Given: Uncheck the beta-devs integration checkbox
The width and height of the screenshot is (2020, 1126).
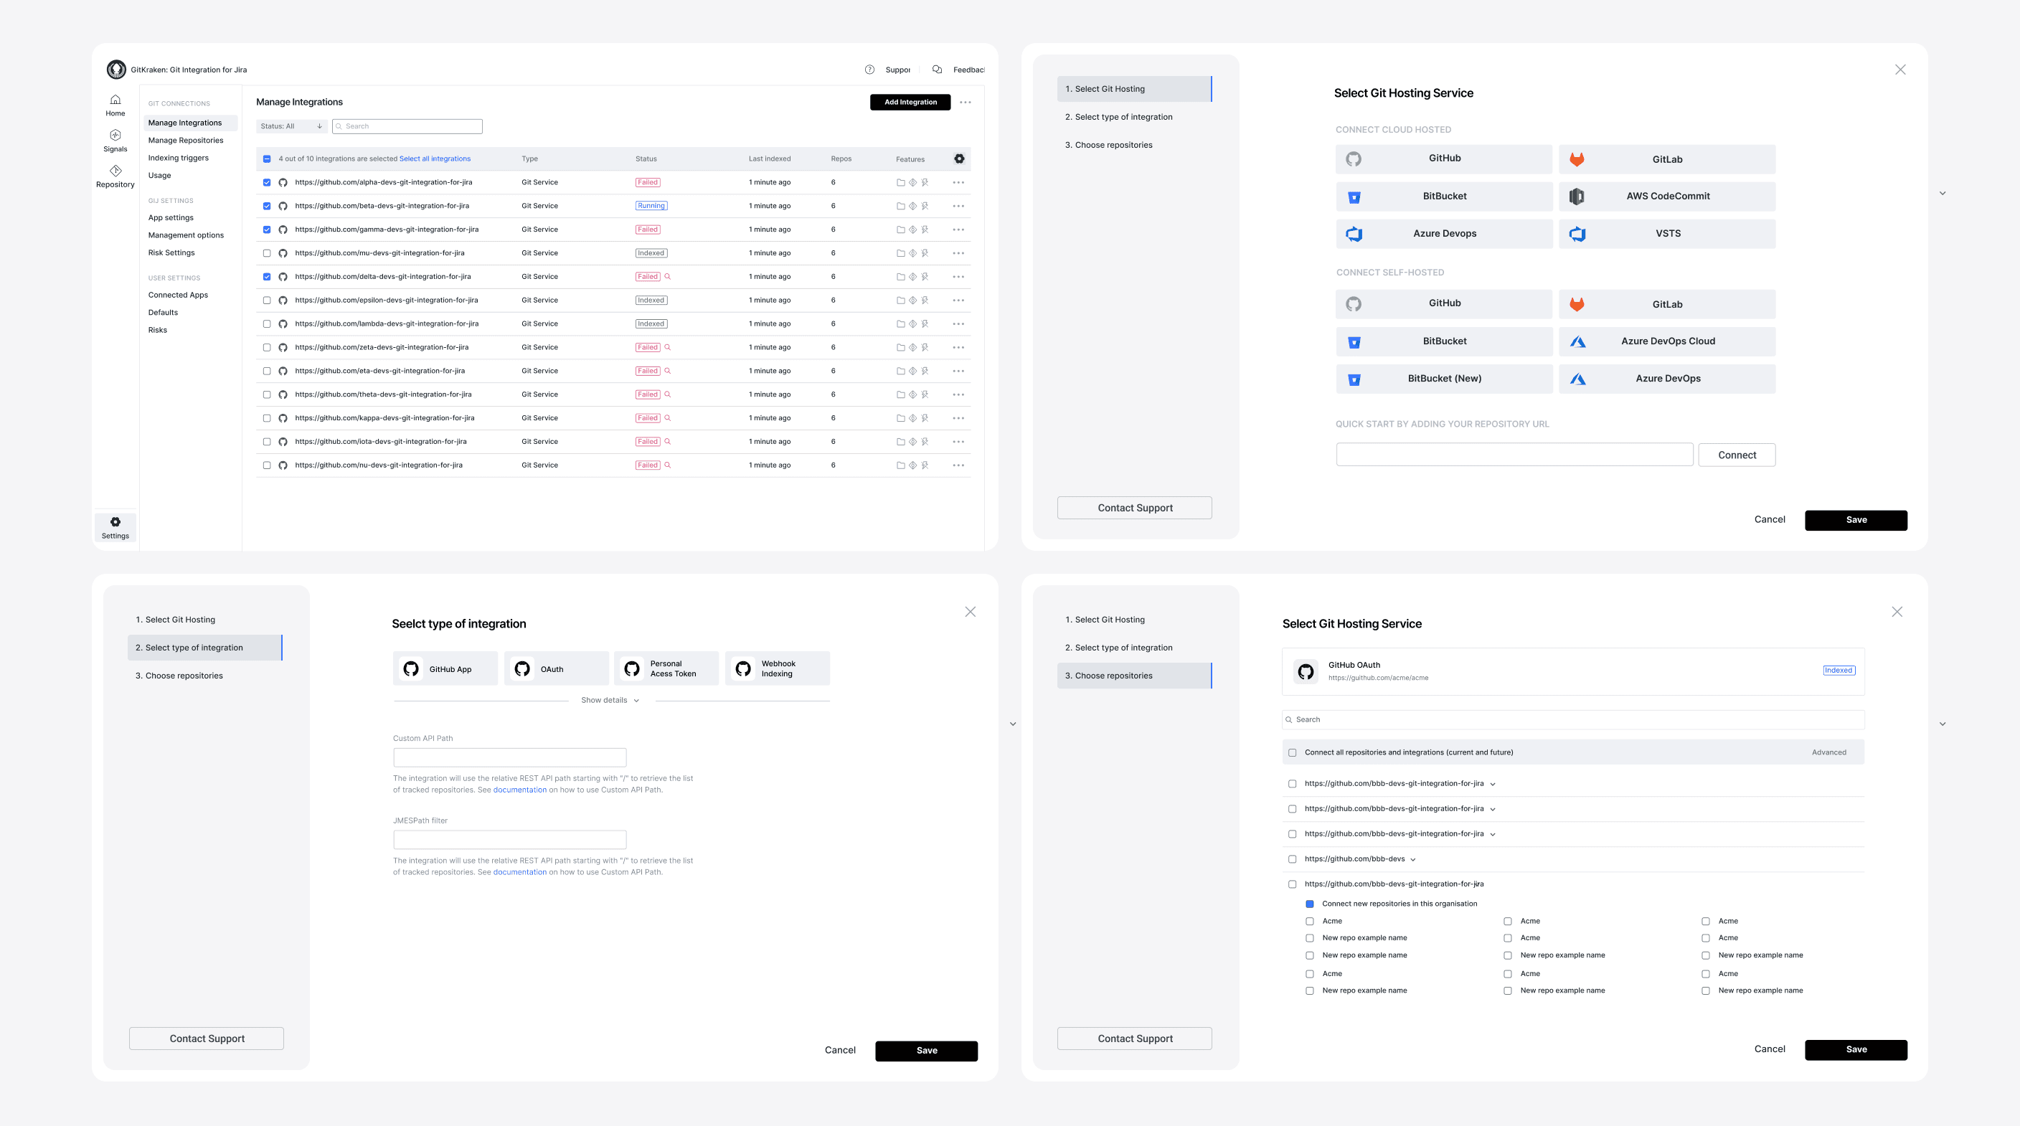Looking at the screenshot, I should [x=267, y=207].
